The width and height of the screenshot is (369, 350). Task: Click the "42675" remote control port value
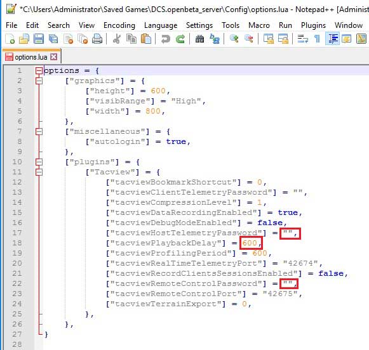pyautogui.click(x=280, y=294)
